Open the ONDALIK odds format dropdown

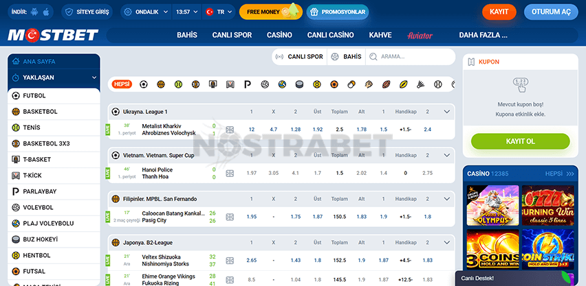pos(146,12)
